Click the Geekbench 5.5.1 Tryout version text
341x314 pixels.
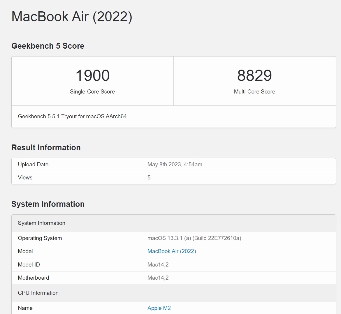(x=72, y=117)
